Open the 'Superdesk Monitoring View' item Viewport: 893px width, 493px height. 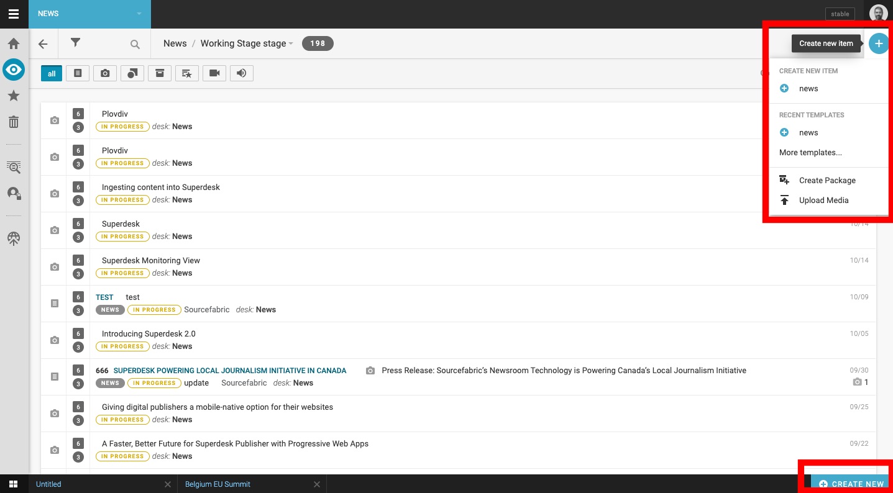[x=458, y=267]
